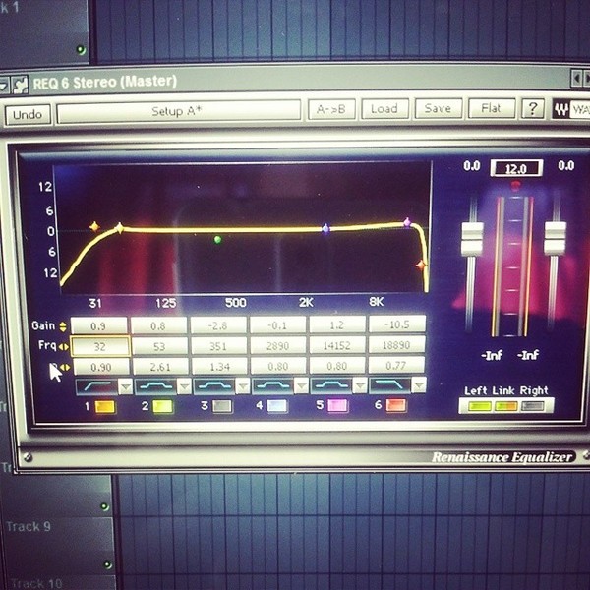Viewport: 590px width, 590px height.
Task: Click band 1 high-pass filter shape icon
Action: pos(97,386)
